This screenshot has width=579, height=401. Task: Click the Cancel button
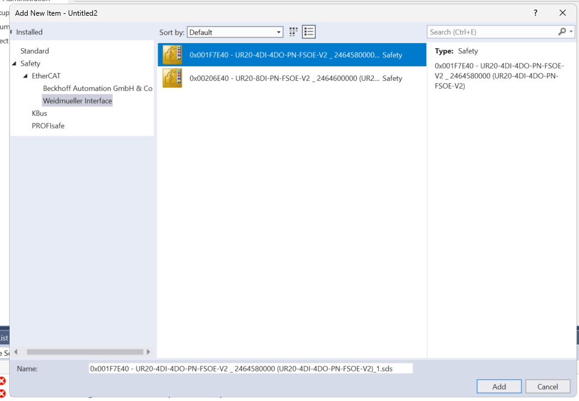point(548,387)
